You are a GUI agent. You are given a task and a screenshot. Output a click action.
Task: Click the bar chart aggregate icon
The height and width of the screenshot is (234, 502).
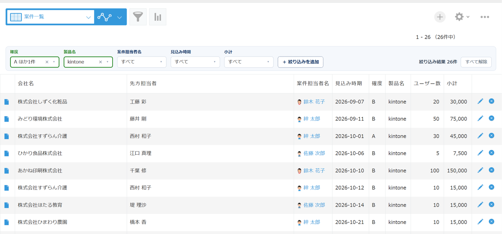(x=158, y=17)
